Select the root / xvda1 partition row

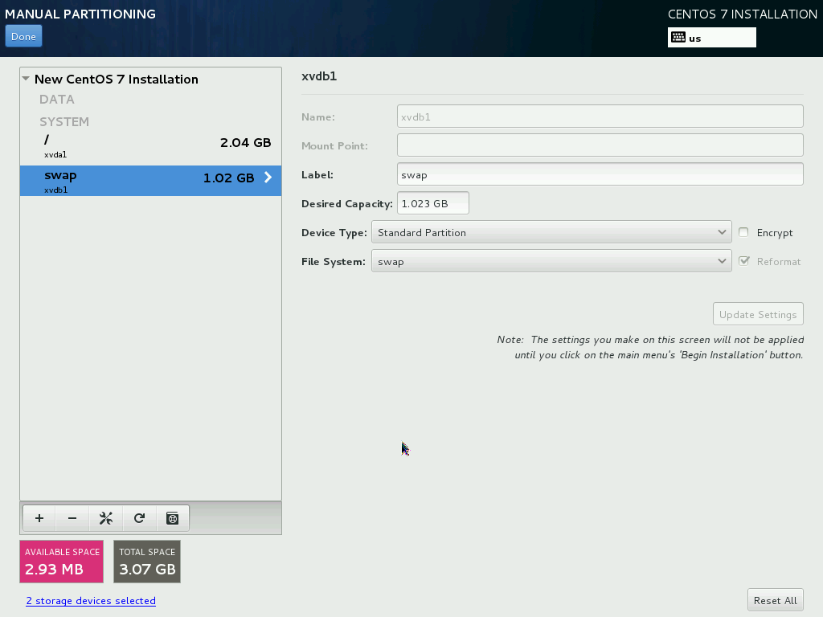click(x=150, y=146)
